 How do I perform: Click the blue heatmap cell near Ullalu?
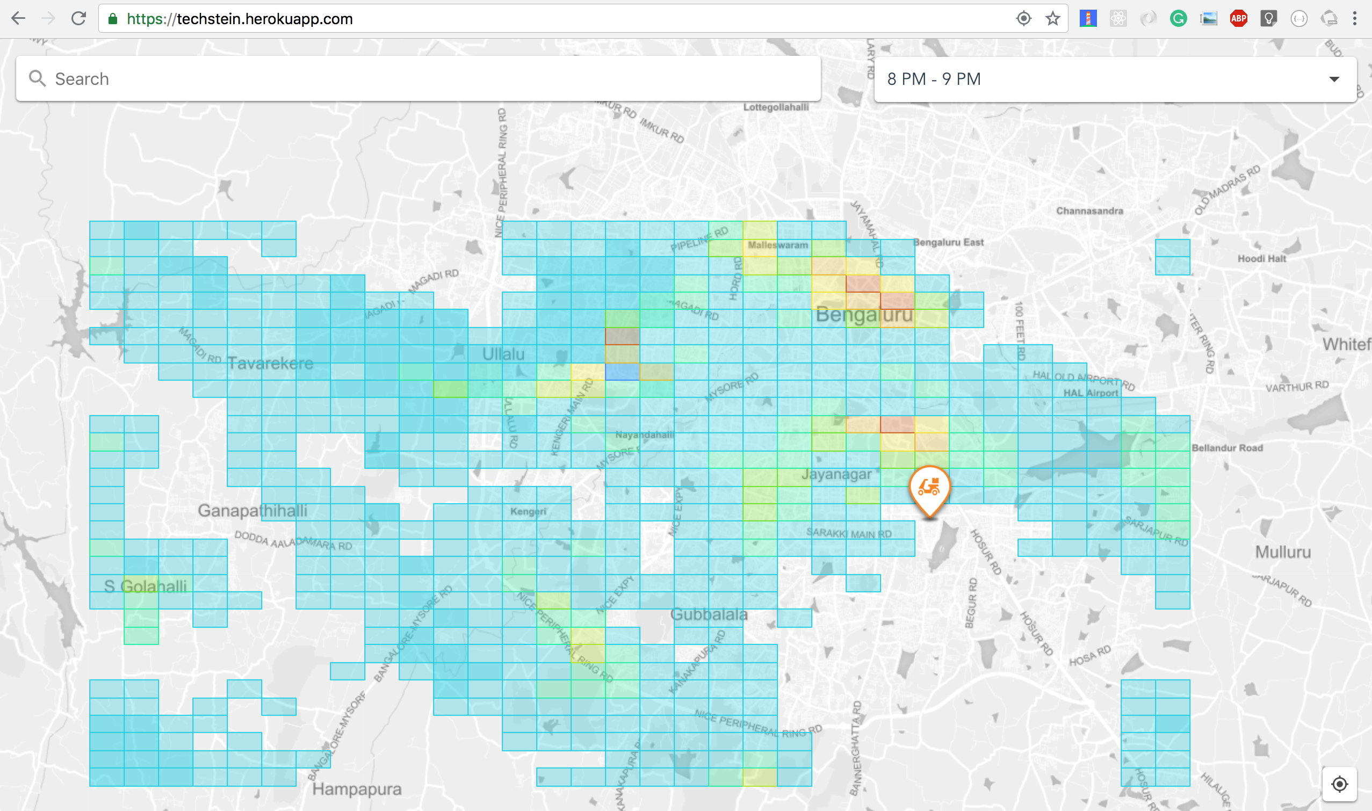pyautogui.click(x=622, y=372)
